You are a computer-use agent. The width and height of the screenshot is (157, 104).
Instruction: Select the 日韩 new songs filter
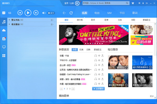point(88,50)
